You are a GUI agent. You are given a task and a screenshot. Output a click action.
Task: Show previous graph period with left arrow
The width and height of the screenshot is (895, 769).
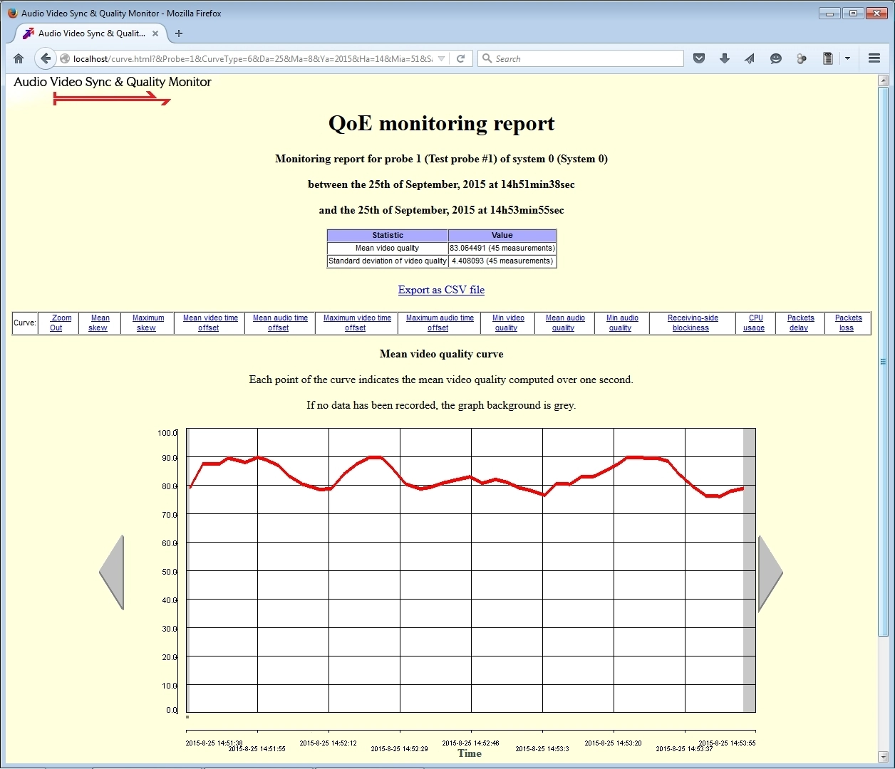(112, 572)
